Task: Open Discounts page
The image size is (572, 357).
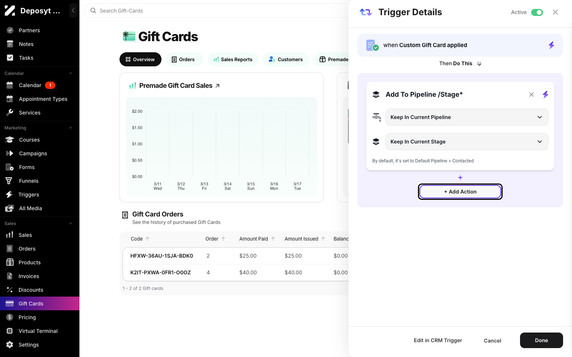Action: (x=31, y=290)
